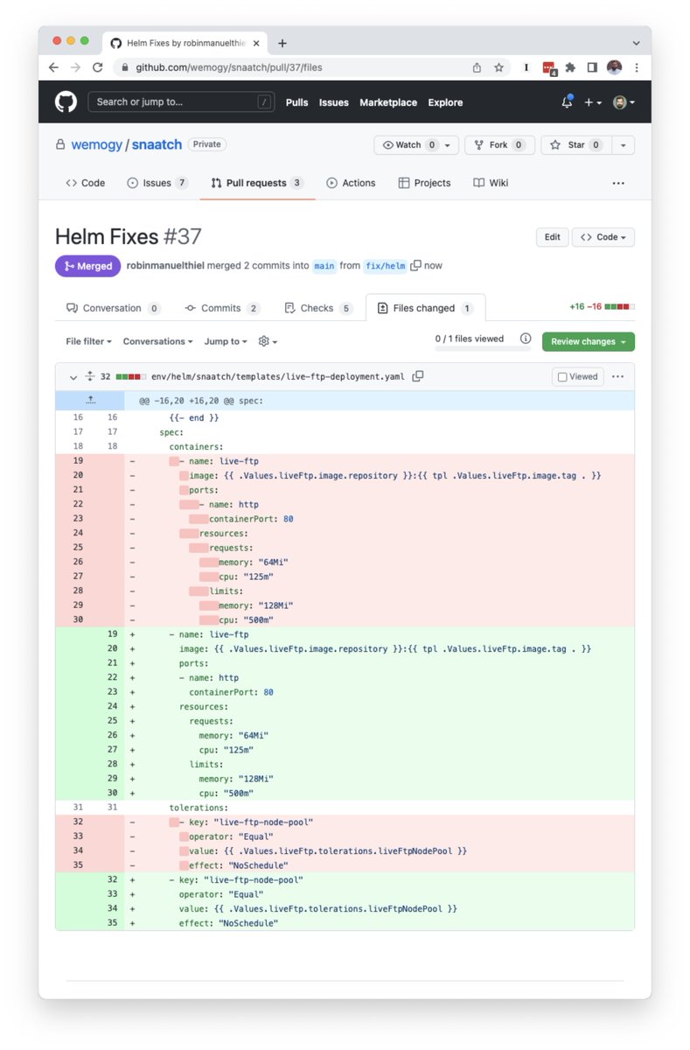Click the share page icon in address bar
This screenshot has height=1050, width=690.
coord(477,67)
